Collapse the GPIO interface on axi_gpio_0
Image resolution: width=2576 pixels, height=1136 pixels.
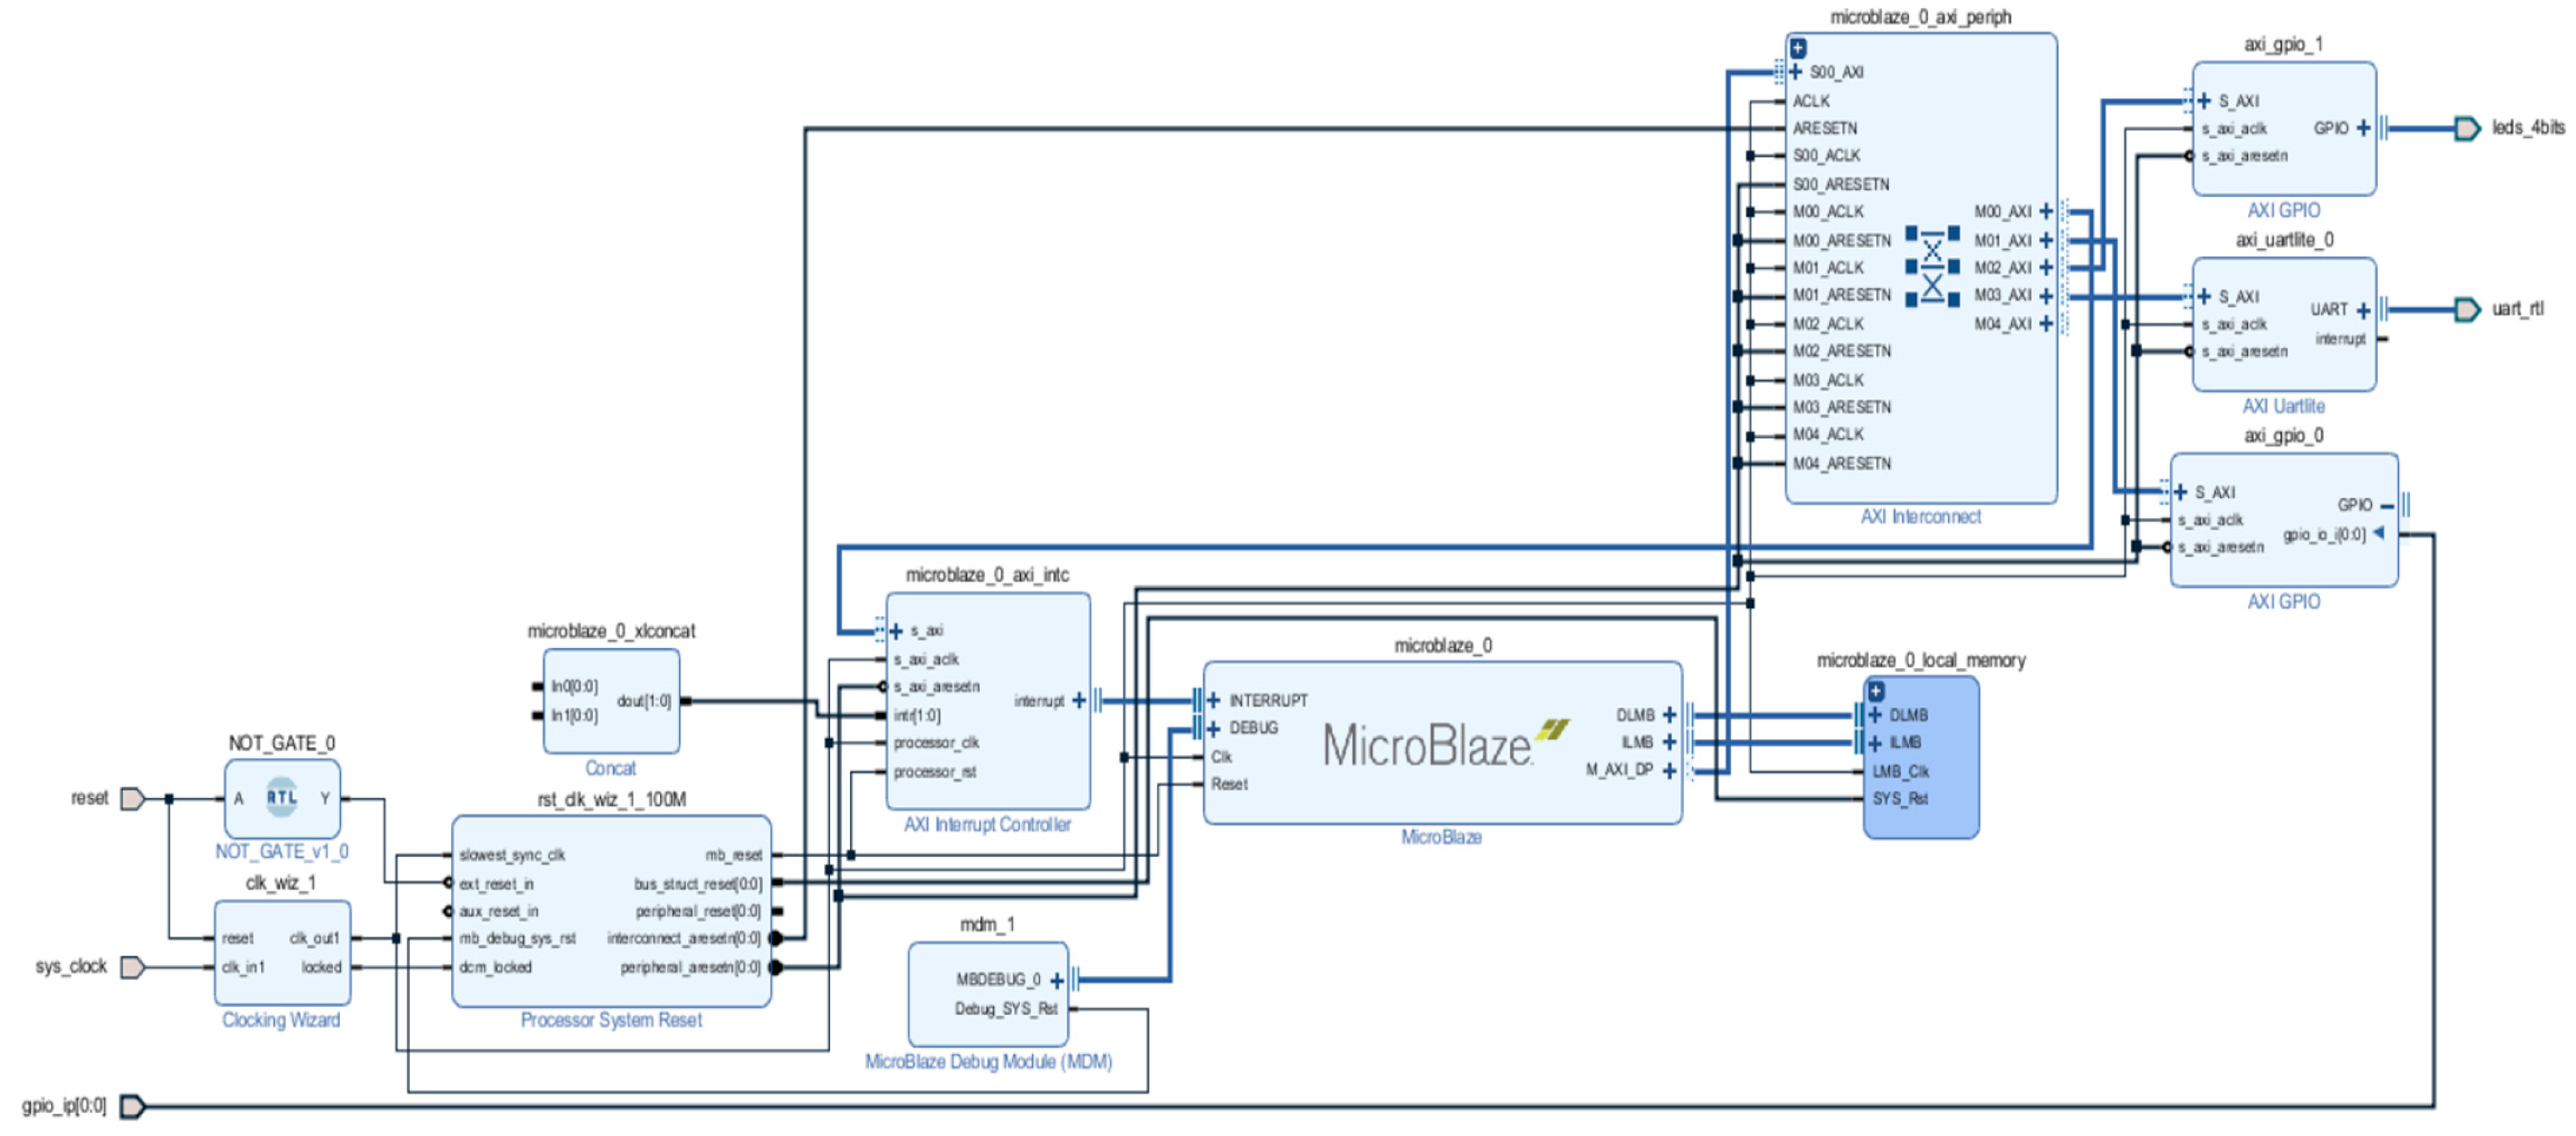tap(2387, 505)
